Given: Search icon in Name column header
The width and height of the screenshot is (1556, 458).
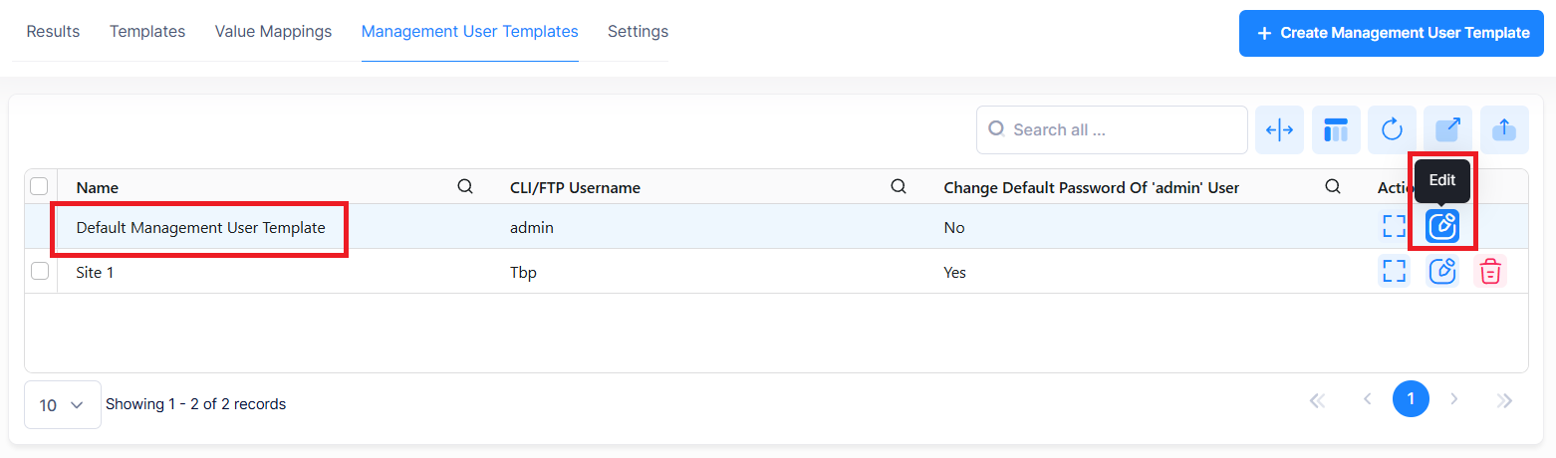Looking at the screenshot, I should pos(464,186).
